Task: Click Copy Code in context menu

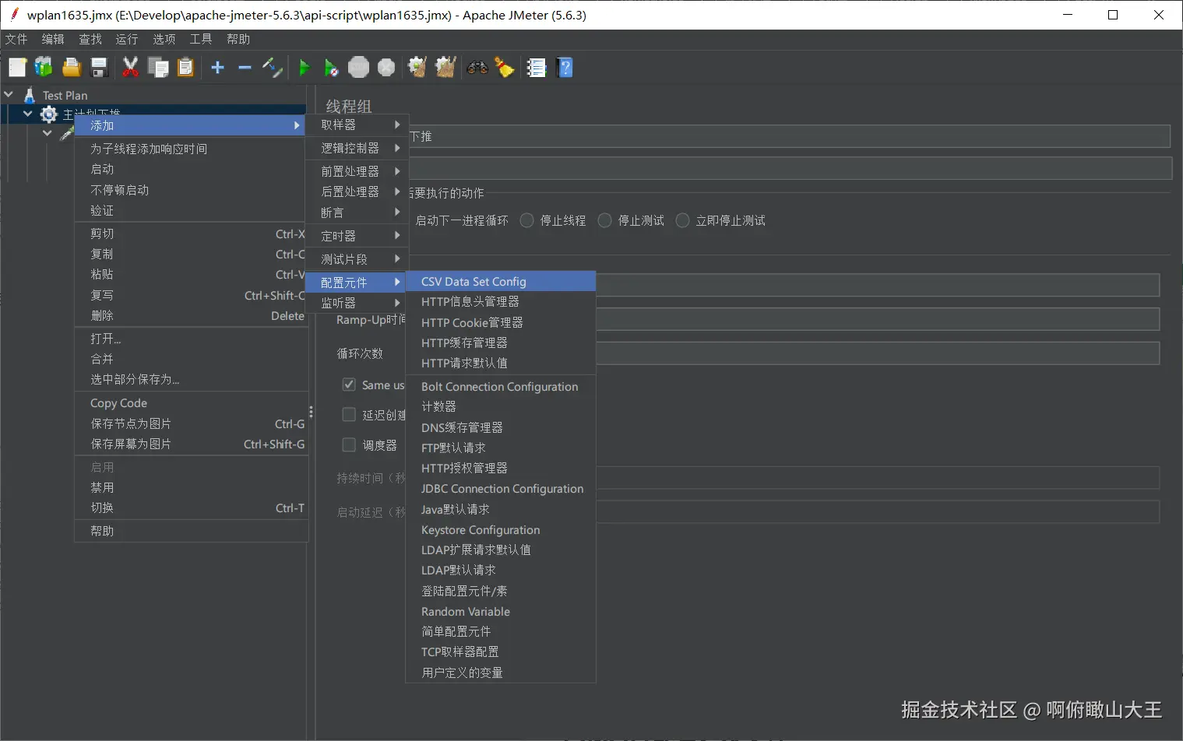Action: (x=191, y=403)
